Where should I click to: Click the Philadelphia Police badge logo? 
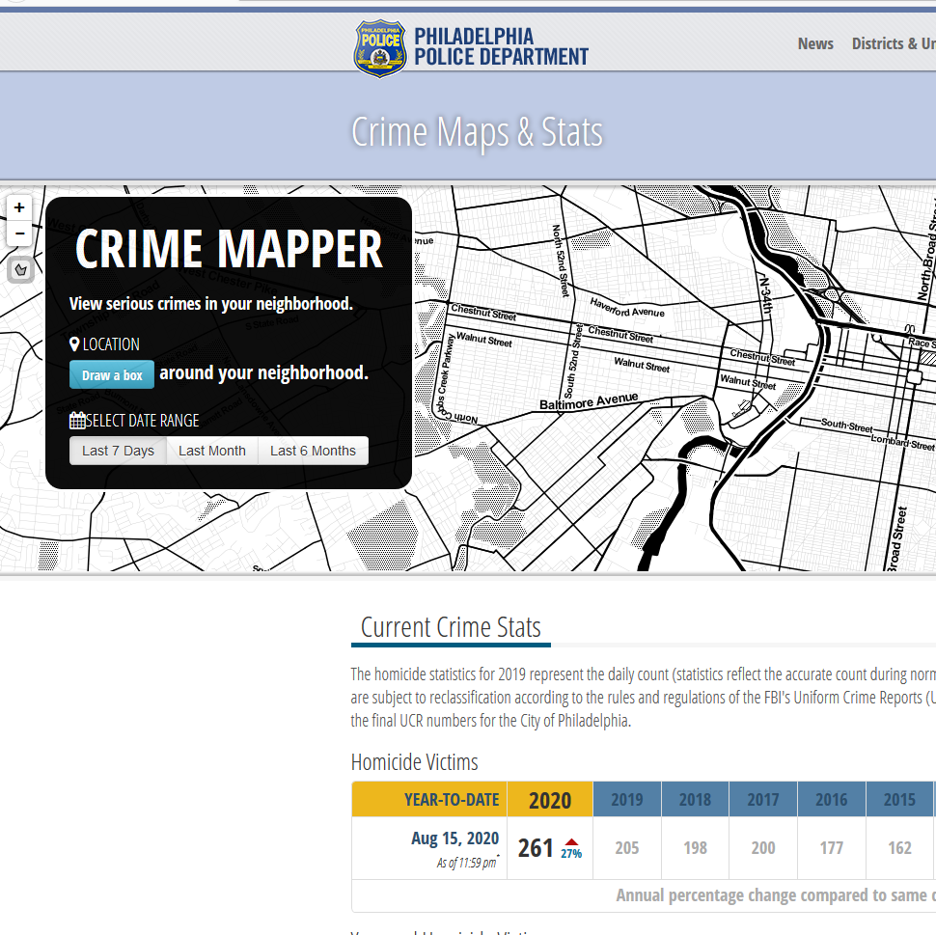pos(379,47)
